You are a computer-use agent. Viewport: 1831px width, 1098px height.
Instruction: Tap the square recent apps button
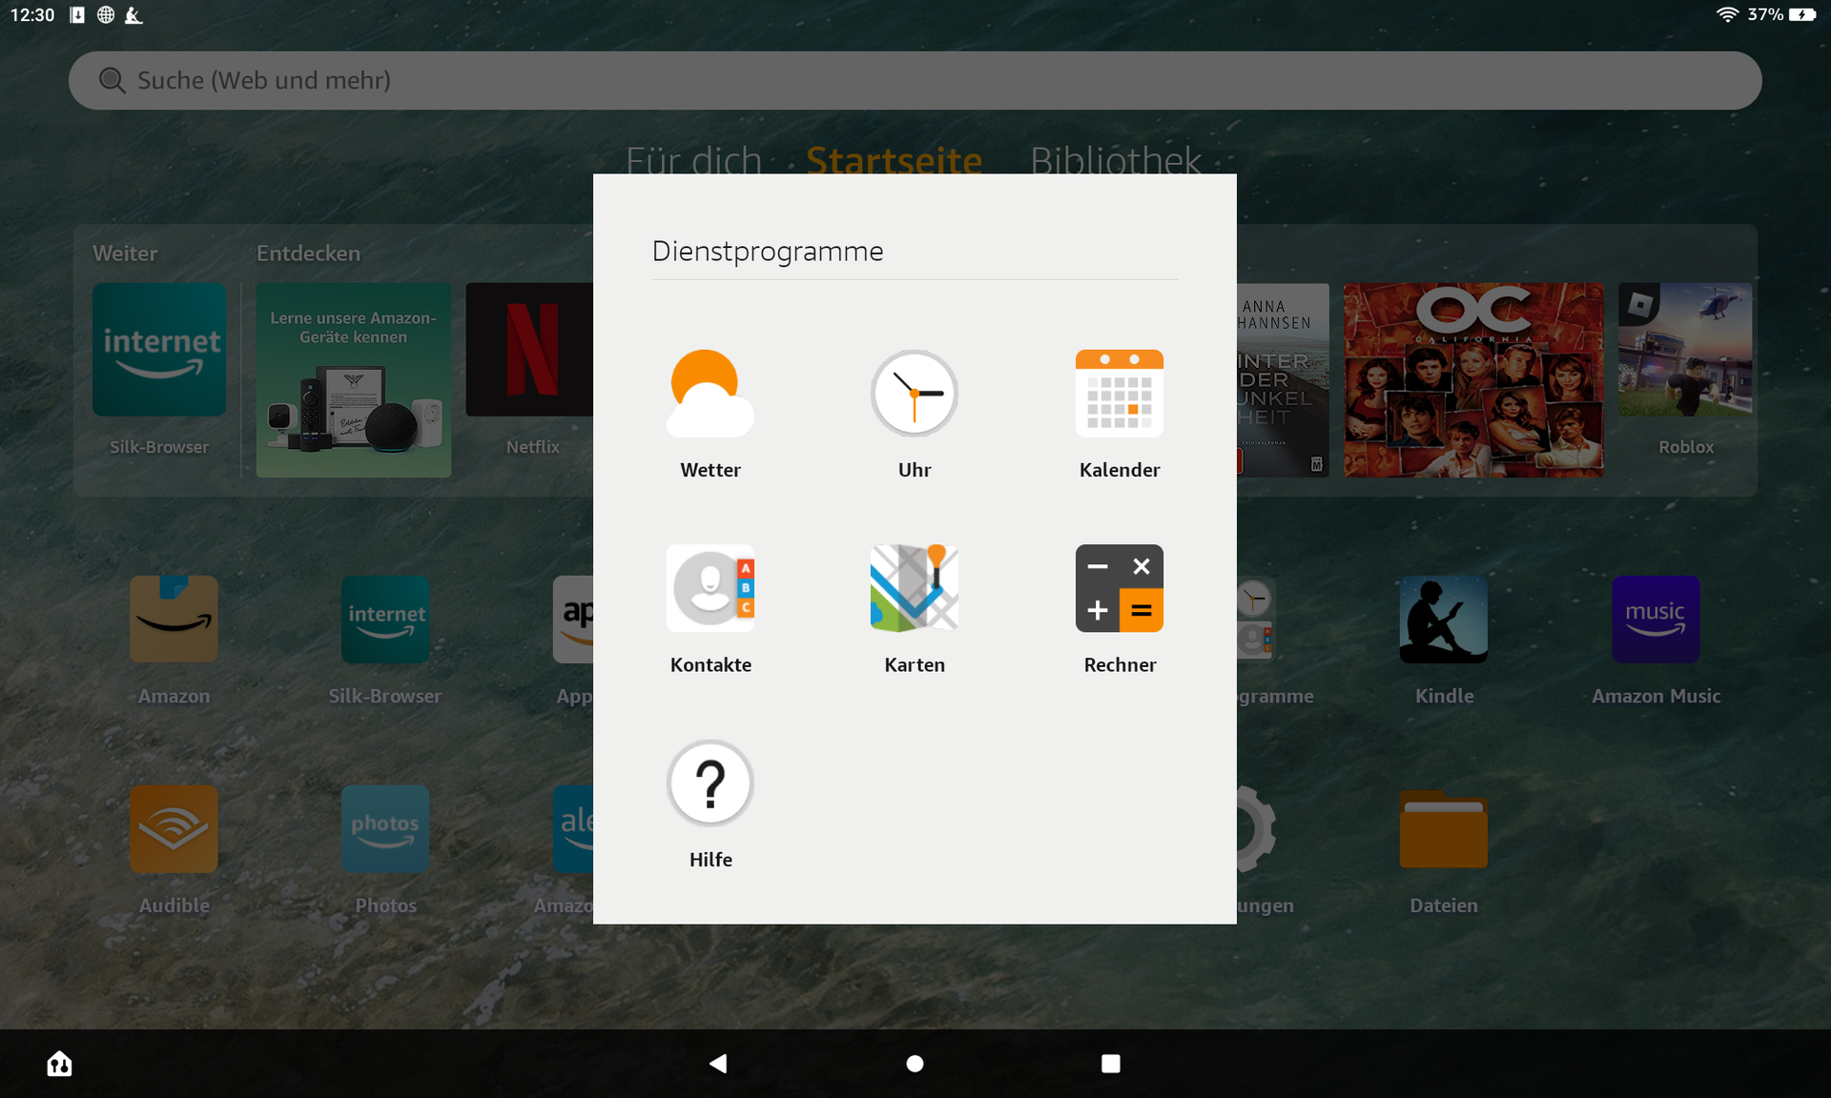1110,1063
